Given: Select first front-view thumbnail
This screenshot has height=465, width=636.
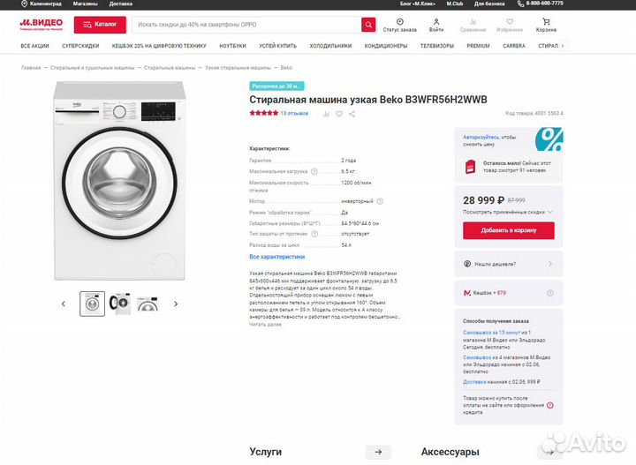Looking at the screenshot, I should (x=92, y=304).
